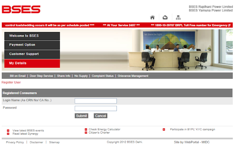Open the envelope contact icon
Image resolution: width=236 pixels, height=149 pixels.
(x=165, y=17)
